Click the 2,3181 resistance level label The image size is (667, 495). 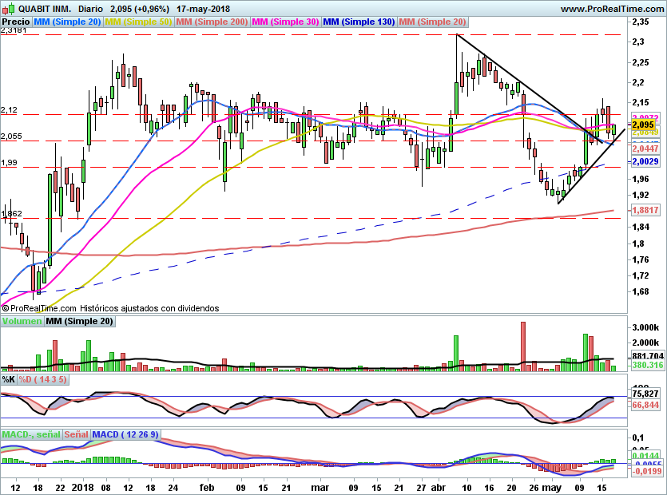14,30
